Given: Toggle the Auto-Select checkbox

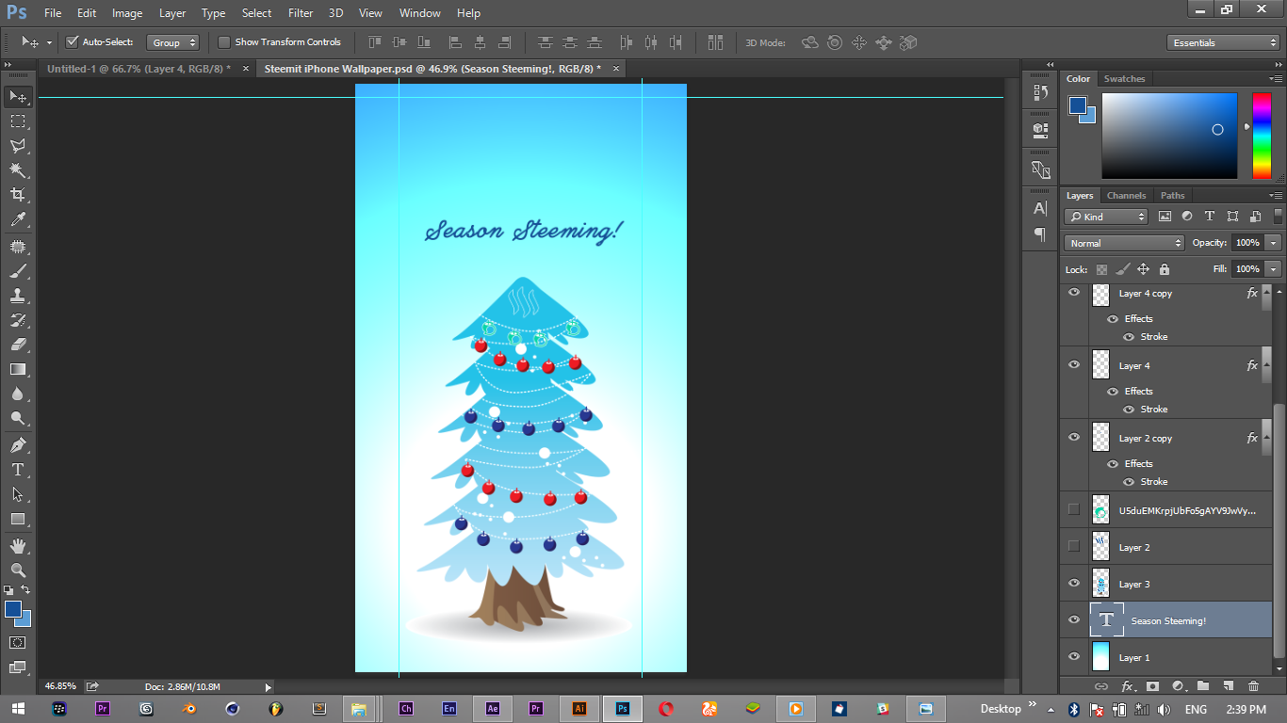Looking at the screenshot, I should tap(72, 42).
